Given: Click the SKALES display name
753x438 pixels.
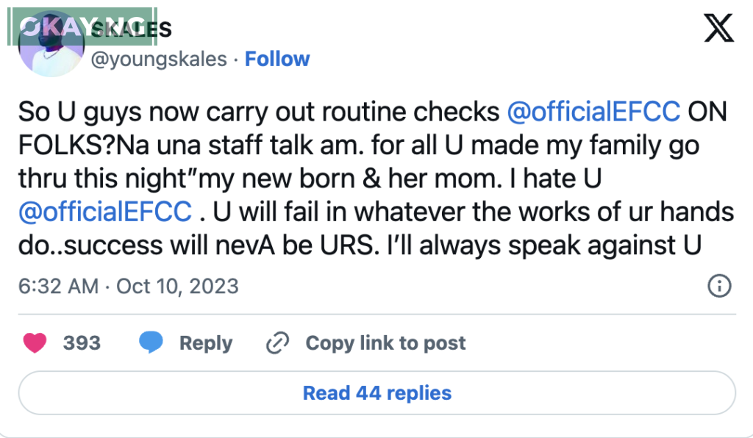Looking at the screenshot, I should click(140, 29).
